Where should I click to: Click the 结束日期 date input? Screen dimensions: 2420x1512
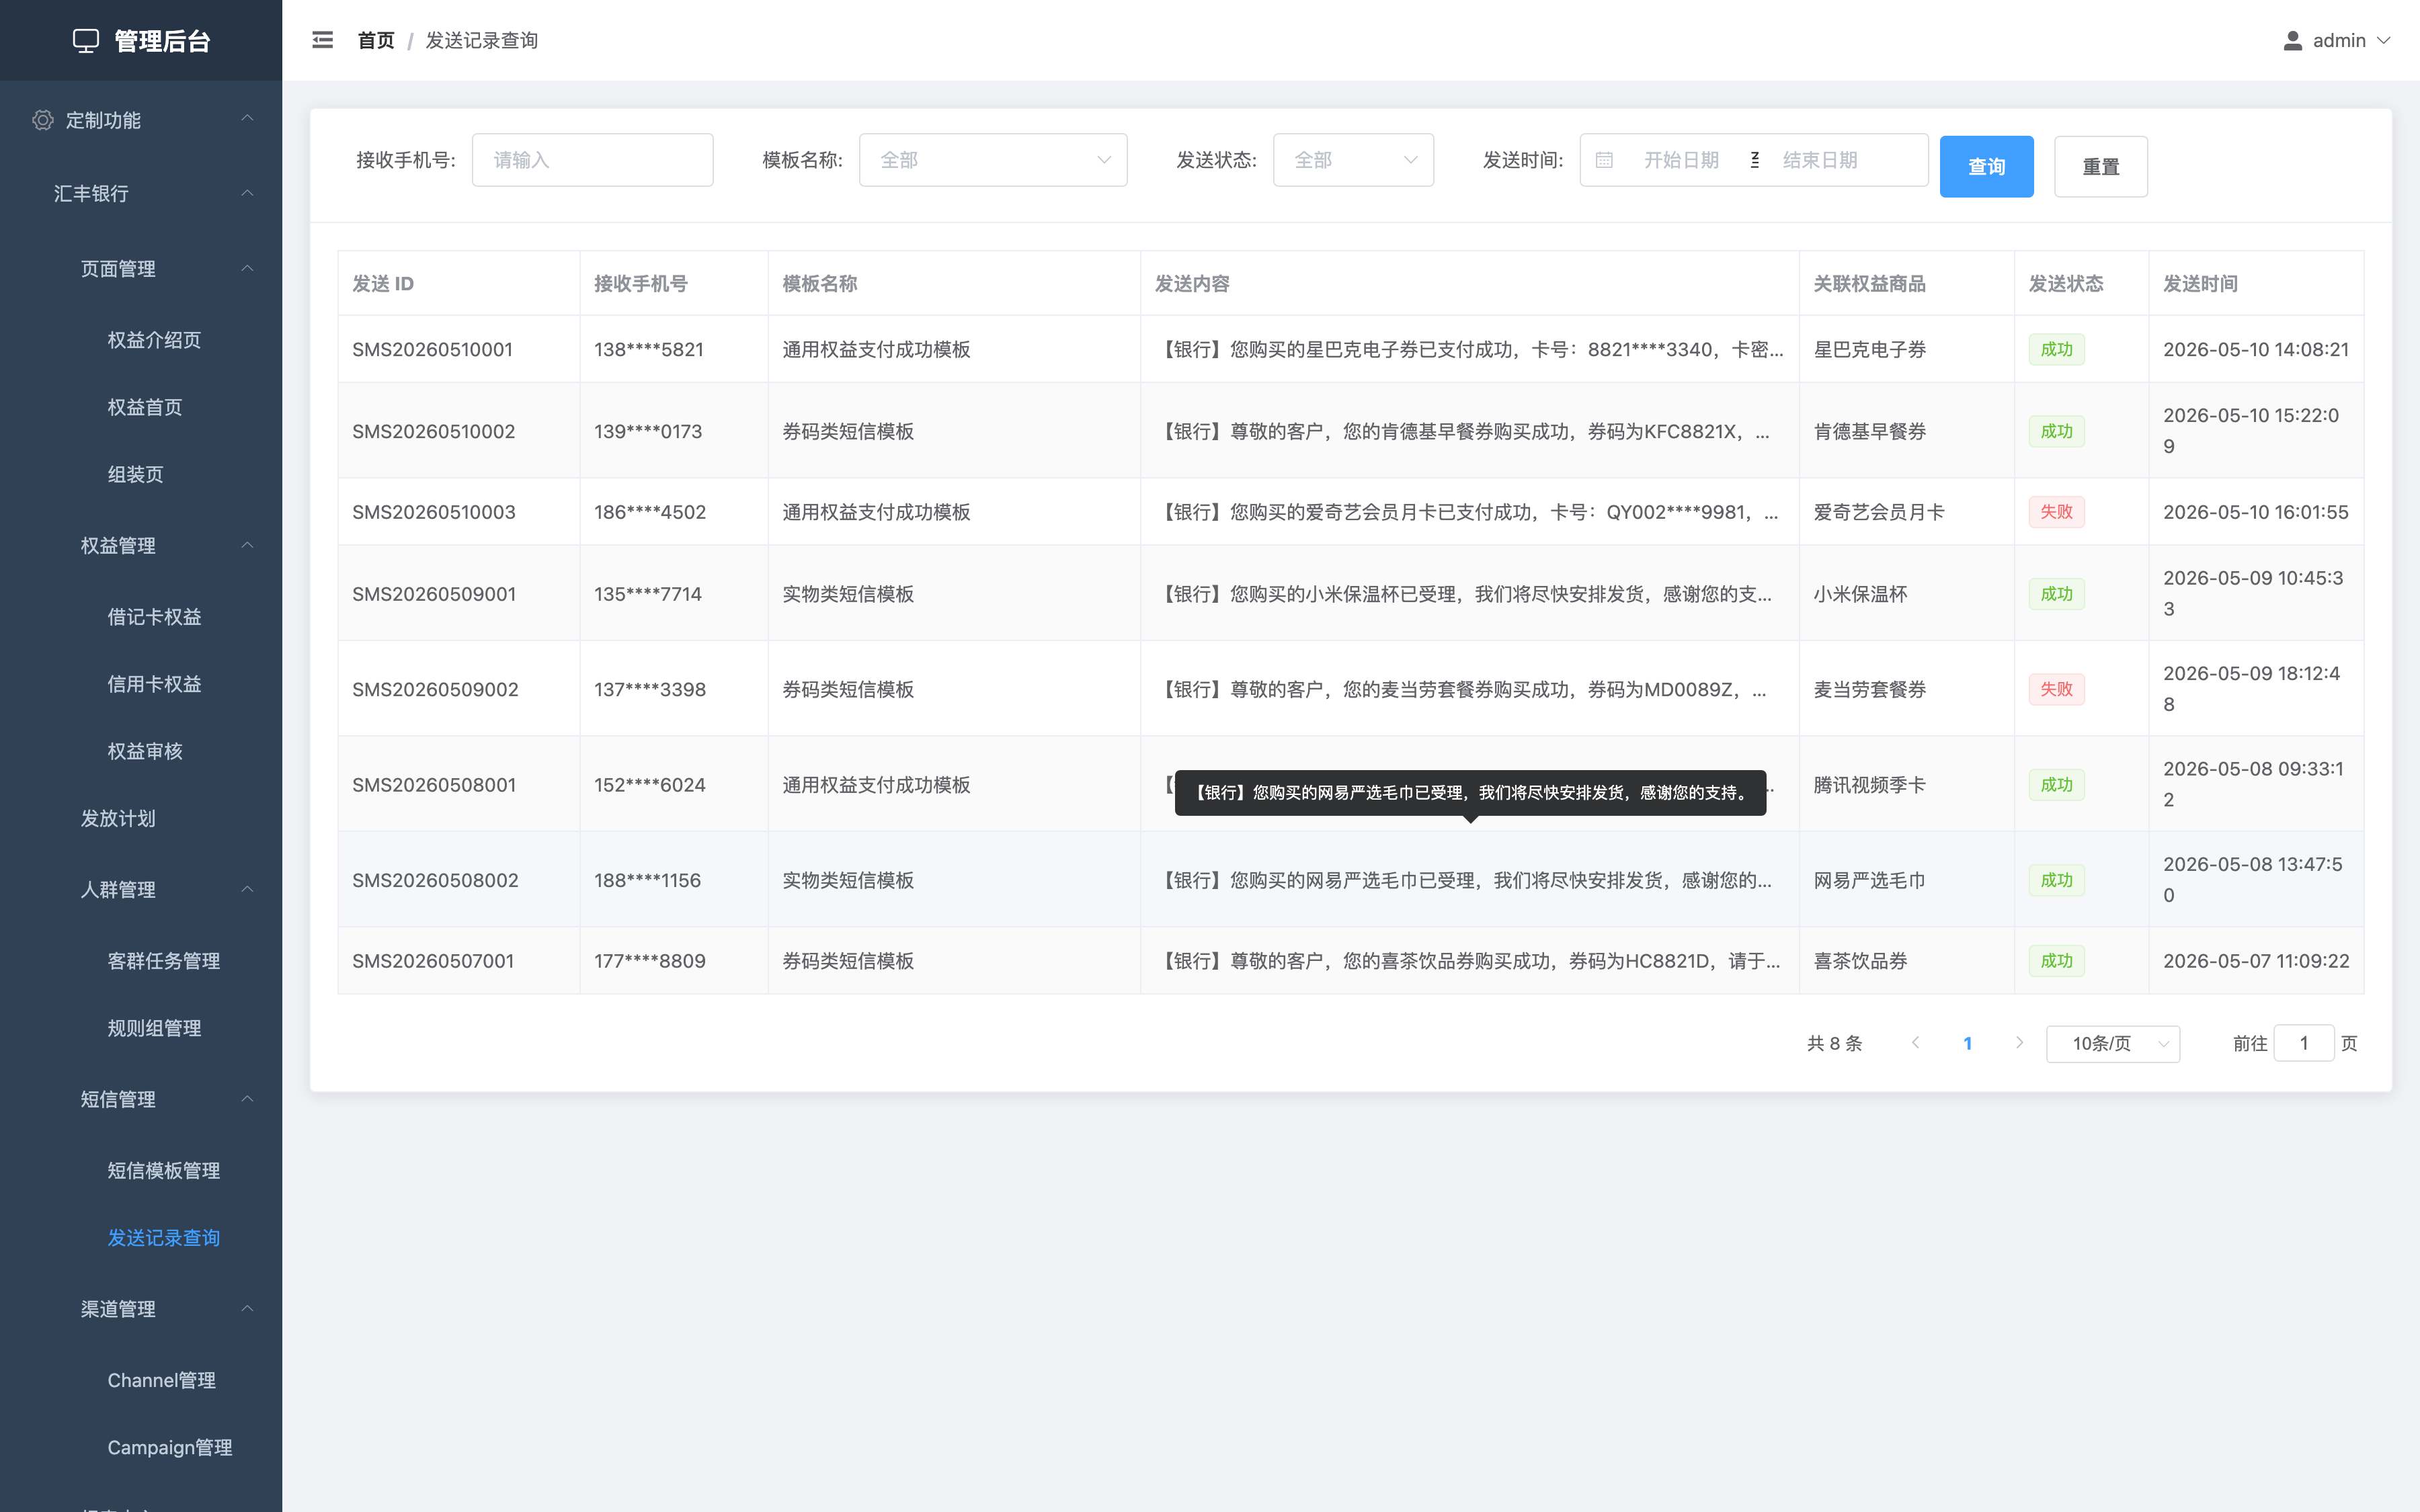point(1820,160)
